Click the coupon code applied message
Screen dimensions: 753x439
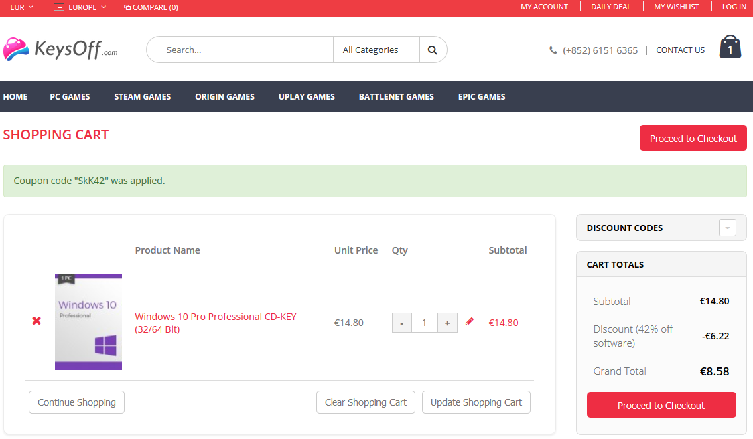pos(375,181)
